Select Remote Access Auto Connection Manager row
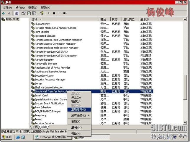 92,40
